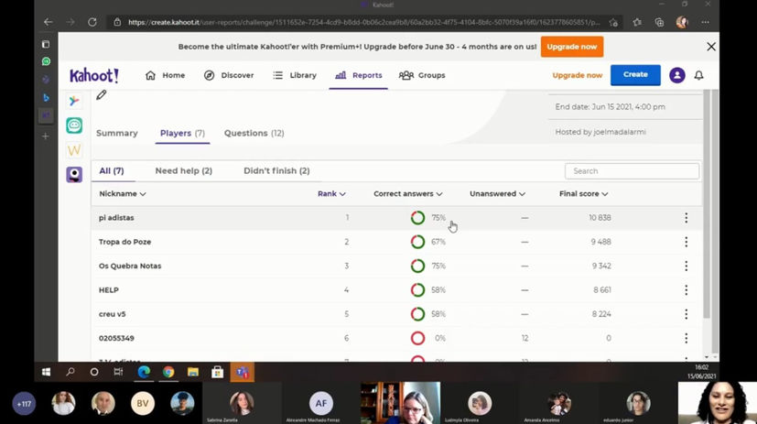Click the orange Upgrade now banner button

tap(571, 47)
